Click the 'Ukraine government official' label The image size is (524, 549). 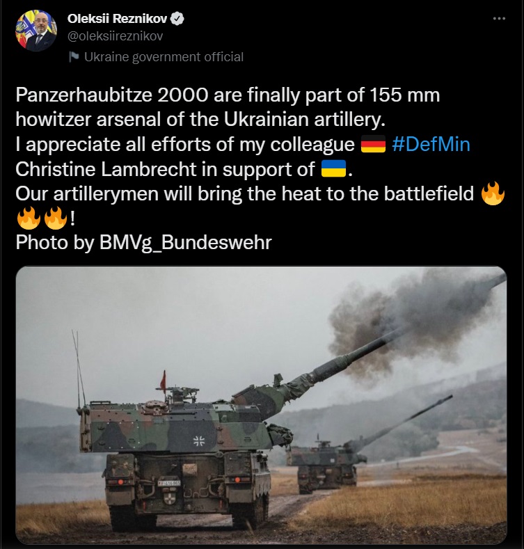point(164,57)
